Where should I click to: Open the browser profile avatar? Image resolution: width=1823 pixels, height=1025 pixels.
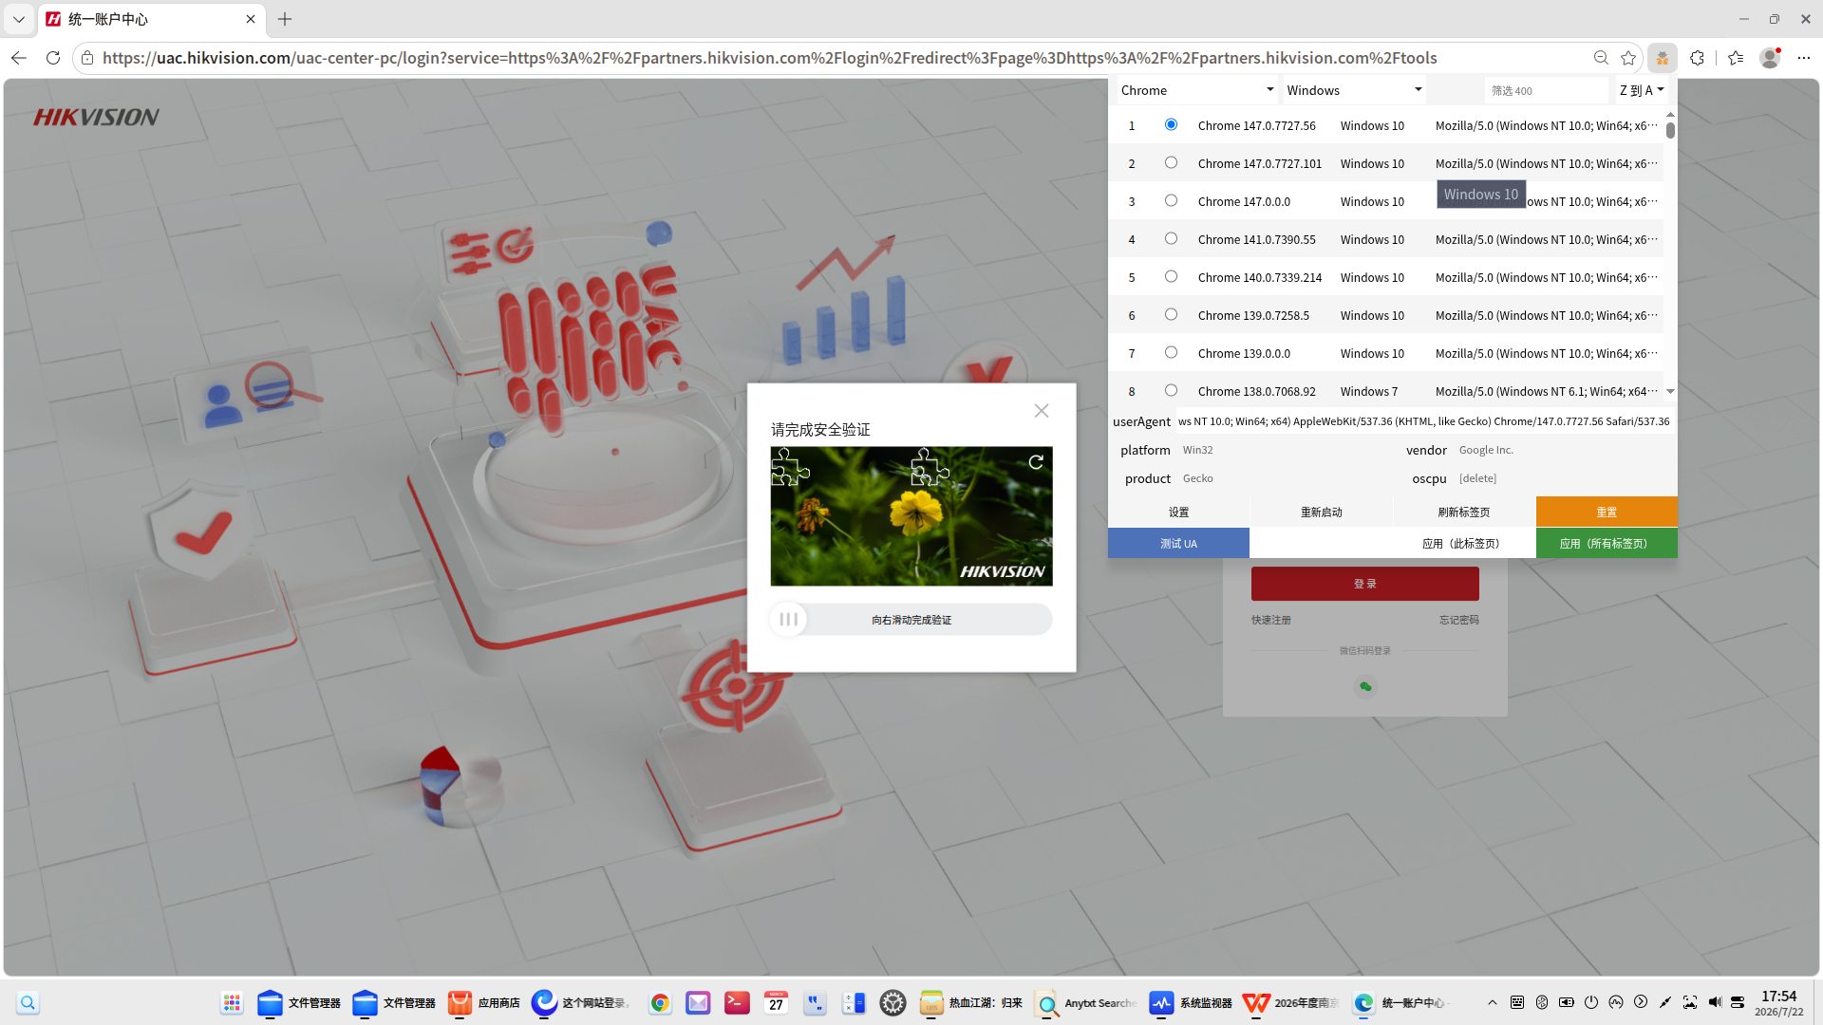pos(1770,58)
